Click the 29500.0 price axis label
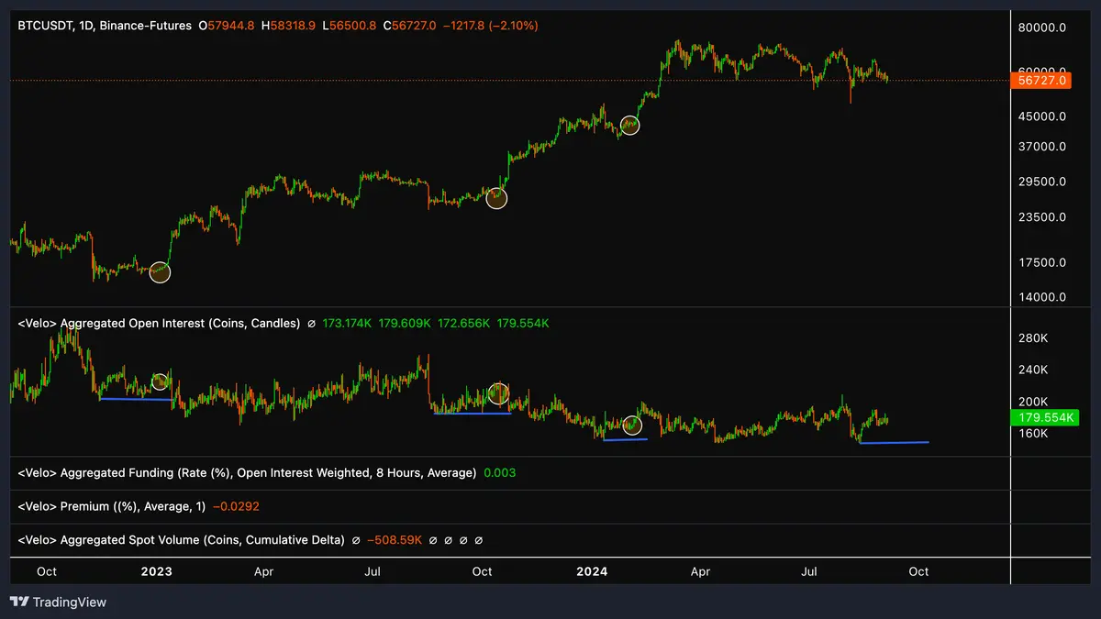Viewport: 1101px width, 619px height. coord(1042,182)
